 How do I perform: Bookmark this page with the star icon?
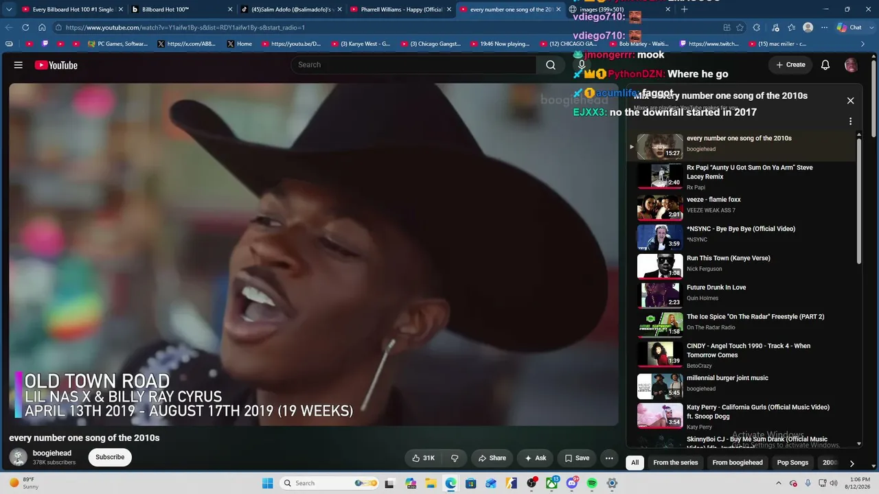point(740,27)
